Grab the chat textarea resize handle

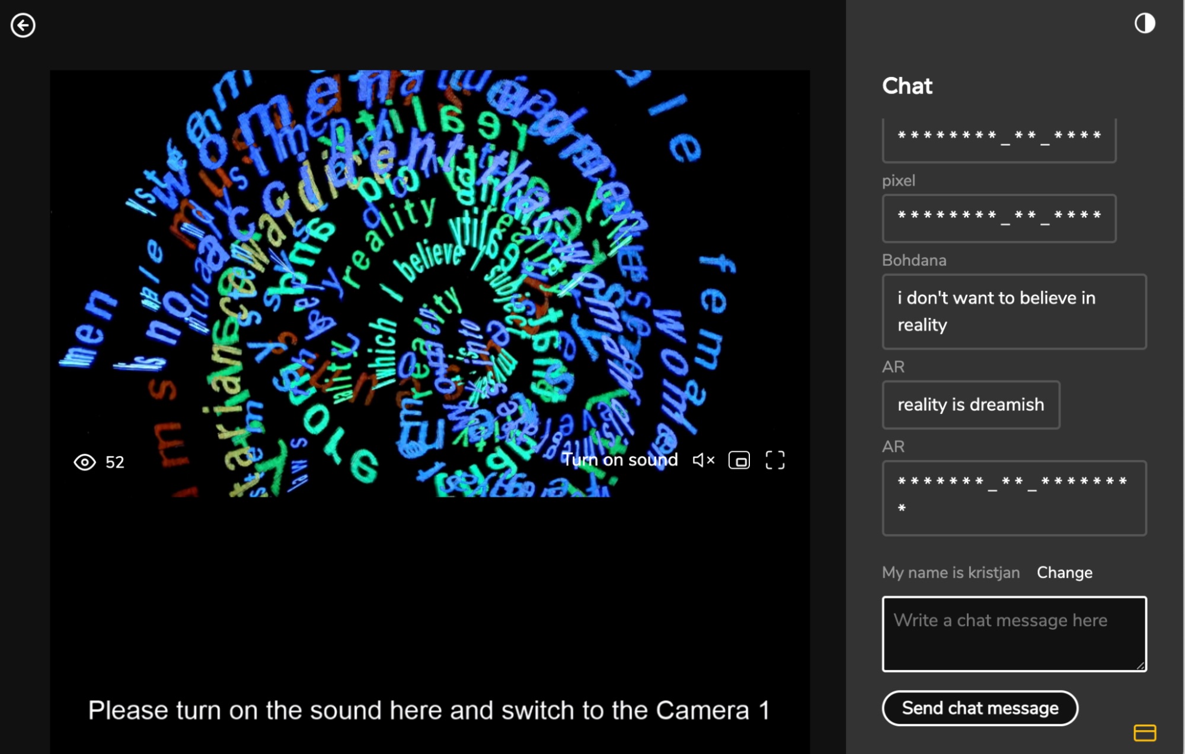pos(1140,666)
